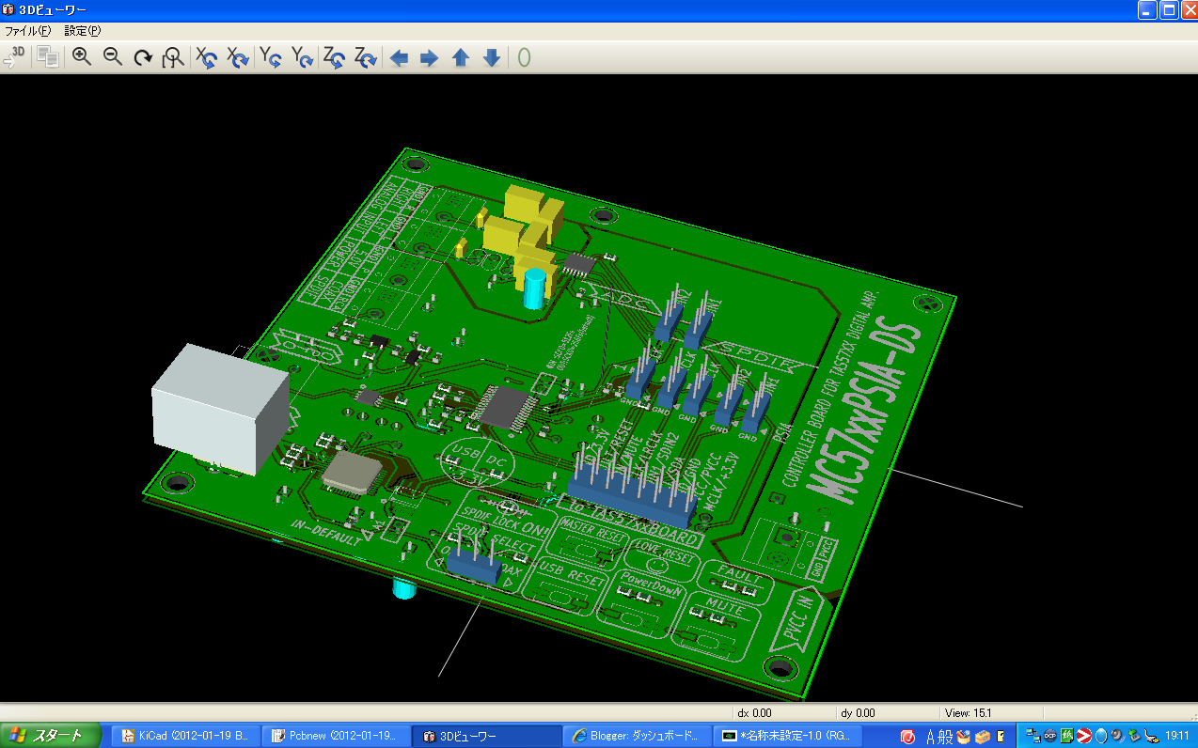Click the Redraw view icon
This screenshot has height=748, width=1198.
(143, 57)
